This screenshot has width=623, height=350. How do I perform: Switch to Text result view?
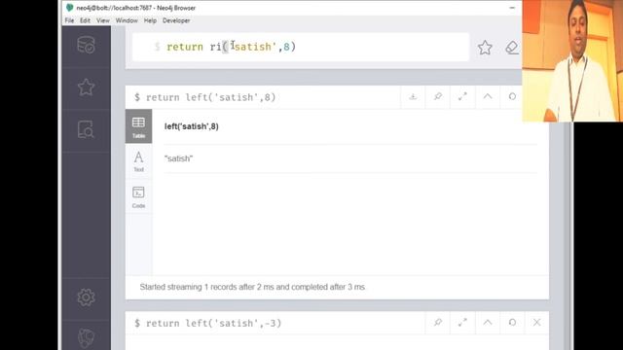[138, 161]
